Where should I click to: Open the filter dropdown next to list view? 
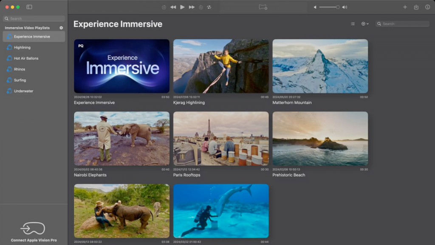(364, 24)
